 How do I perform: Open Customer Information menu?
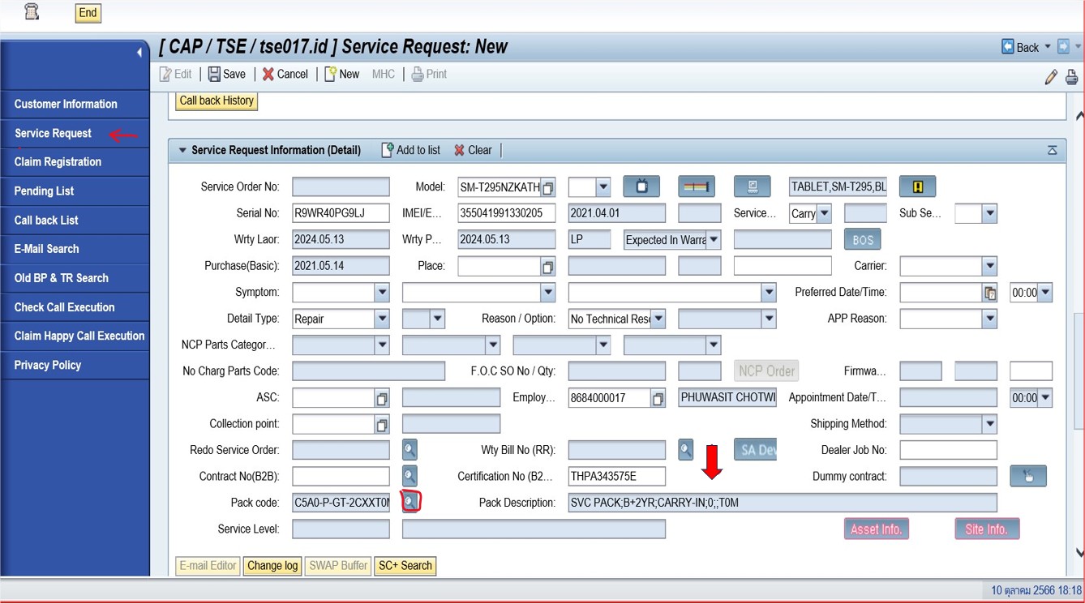[66, 104]
